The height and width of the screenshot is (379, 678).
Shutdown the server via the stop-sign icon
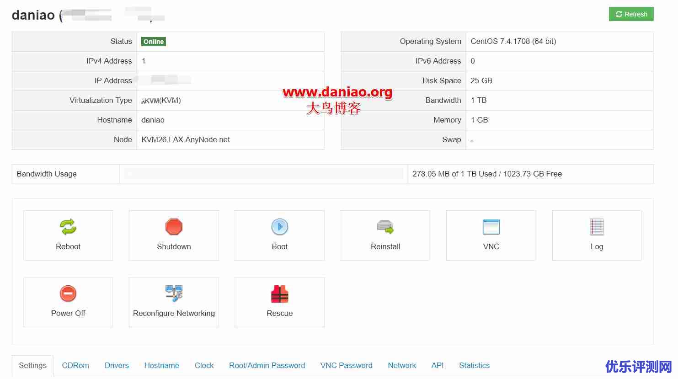pyautogui.click(x=174, y=227)
